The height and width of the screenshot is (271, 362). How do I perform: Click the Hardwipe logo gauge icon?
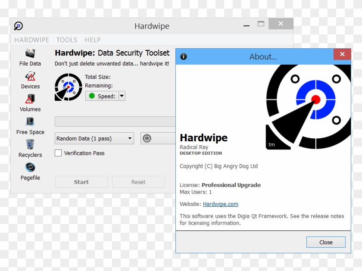[x=68, y=87]
